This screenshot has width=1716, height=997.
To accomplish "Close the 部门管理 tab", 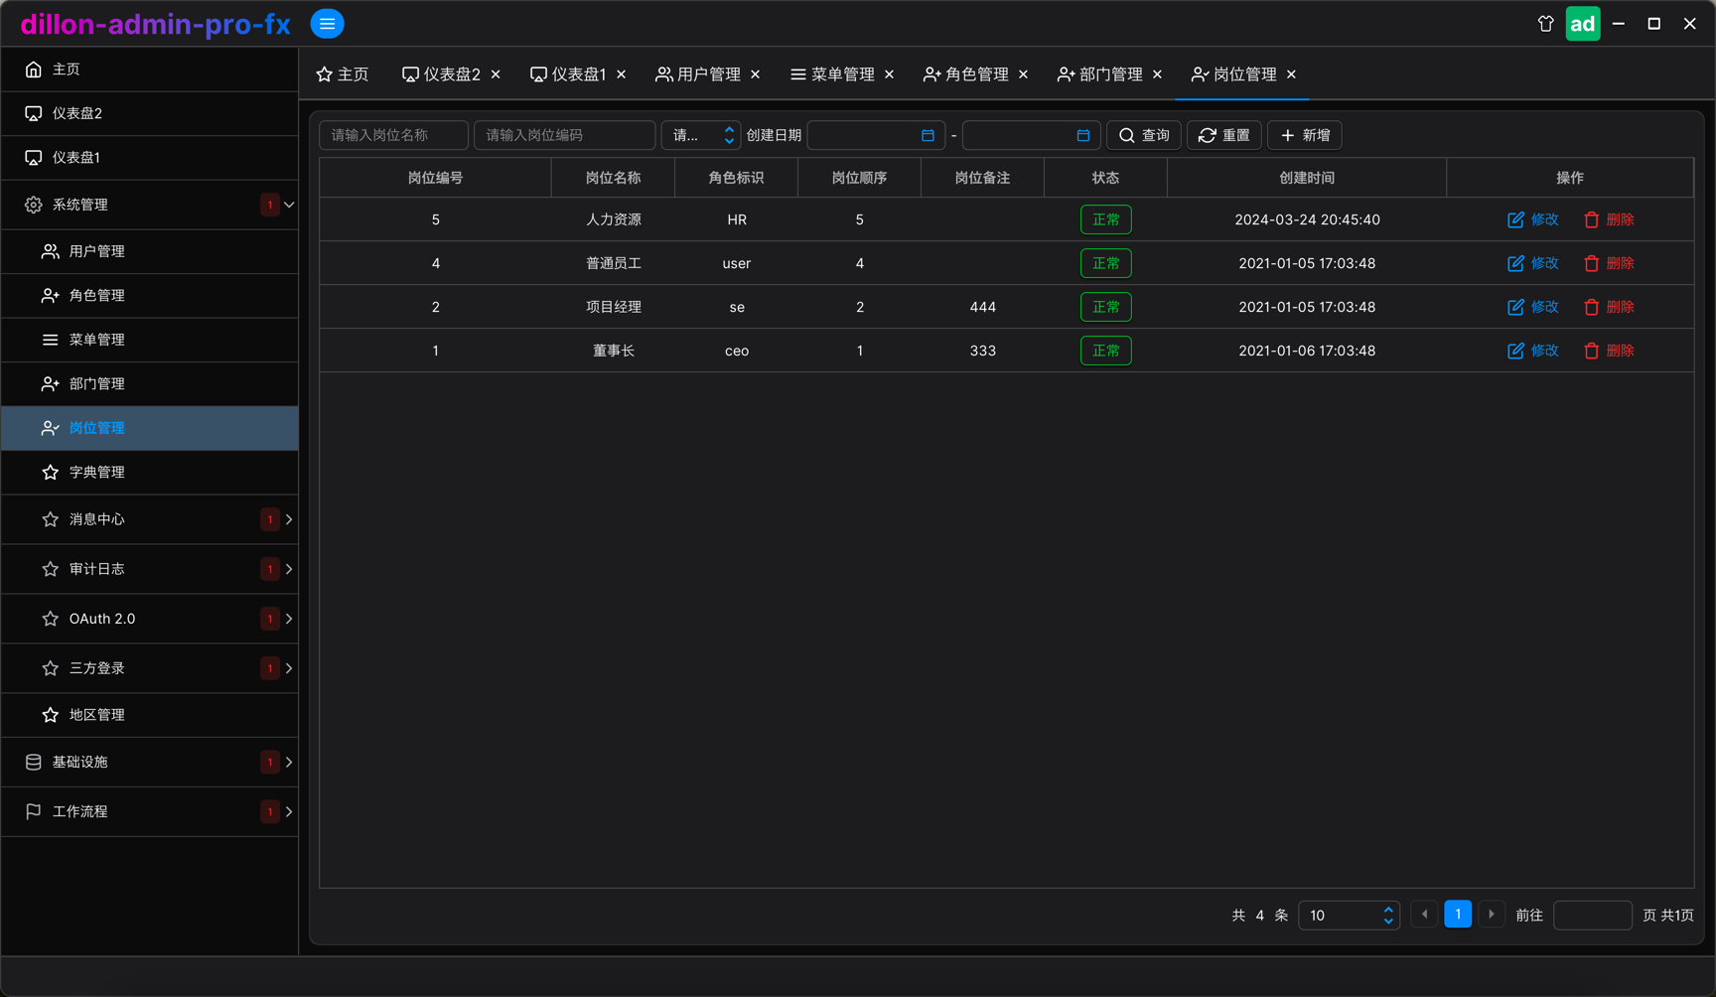I will [x=1157, y=74].
